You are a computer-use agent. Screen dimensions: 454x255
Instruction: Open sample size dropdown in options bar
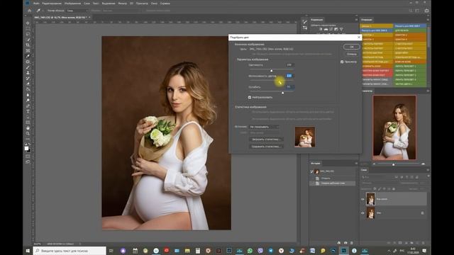[77, 11]
